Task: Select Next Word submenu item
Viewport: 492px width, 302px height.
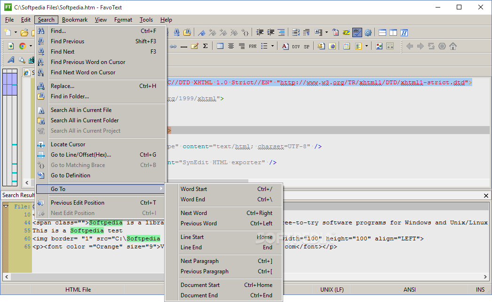Action: click(x=224, y=213)
